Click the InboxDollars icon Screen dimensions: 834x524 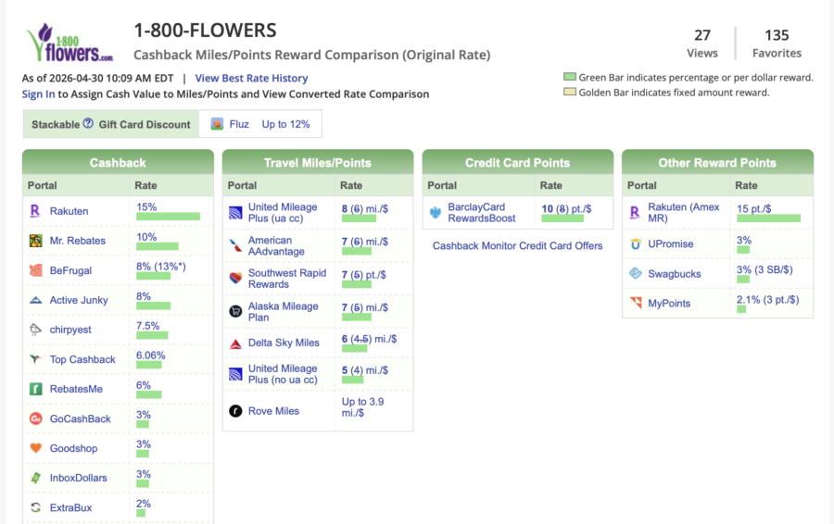tap(35, 478)
